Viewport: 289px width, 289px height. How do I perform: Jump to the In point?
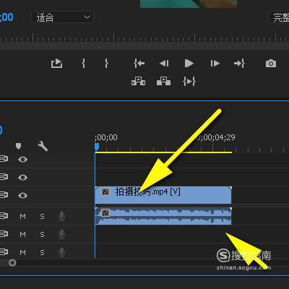point(139,64)
